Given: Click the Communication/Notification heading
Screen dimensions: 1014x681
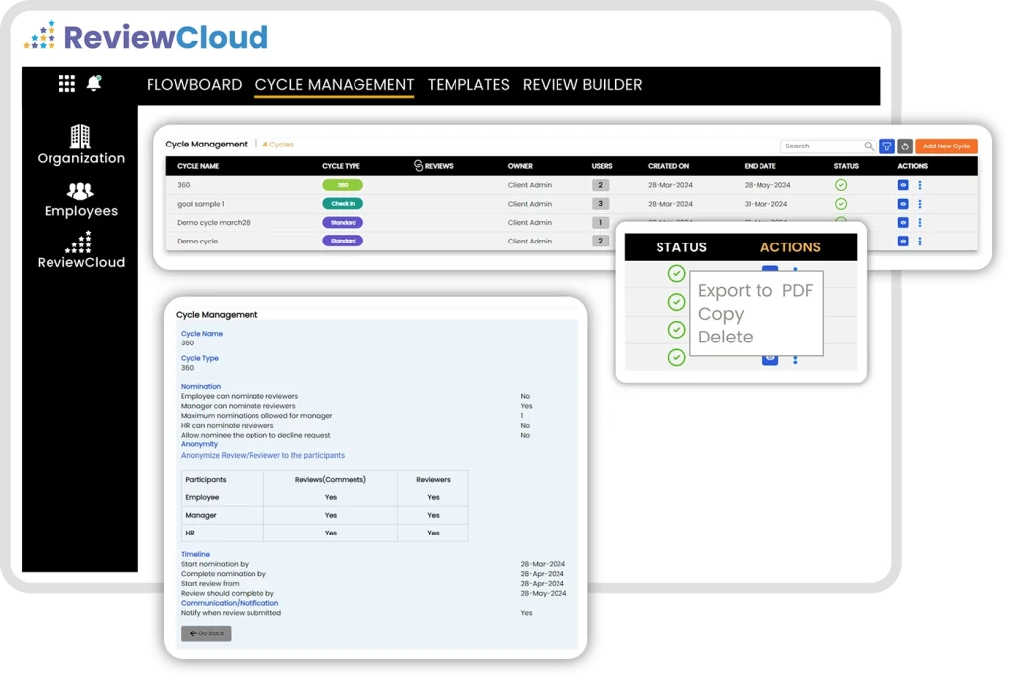Looking at the screenshot, I should coord(230,603).
